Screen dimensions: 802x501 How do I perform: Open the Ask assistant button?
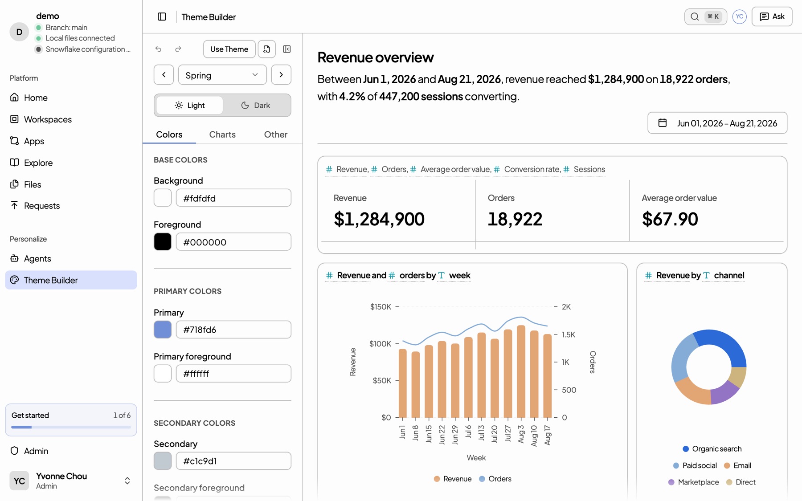[x=772, y=16]
